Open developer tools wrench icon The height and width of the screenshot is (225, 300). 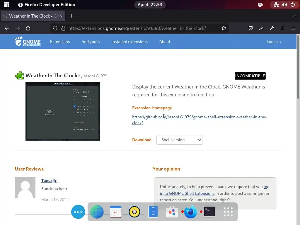272,28
